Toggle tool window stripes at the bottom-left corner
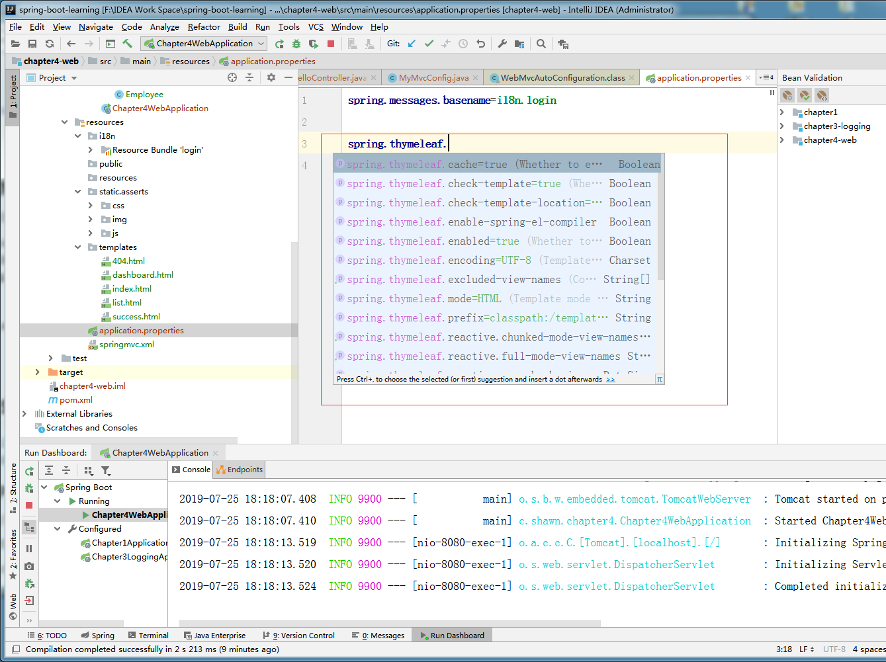The width and height of the screenshot is (886, 662). coord(16,649)
